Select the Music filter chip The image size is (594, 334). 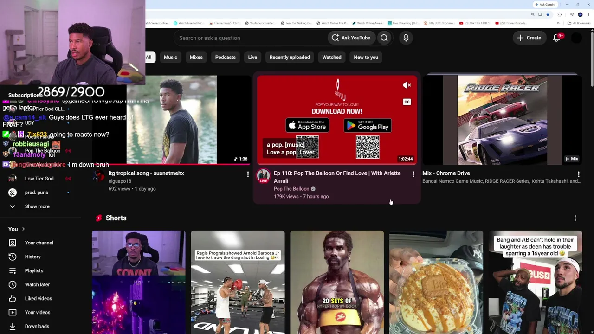[170, 58]
